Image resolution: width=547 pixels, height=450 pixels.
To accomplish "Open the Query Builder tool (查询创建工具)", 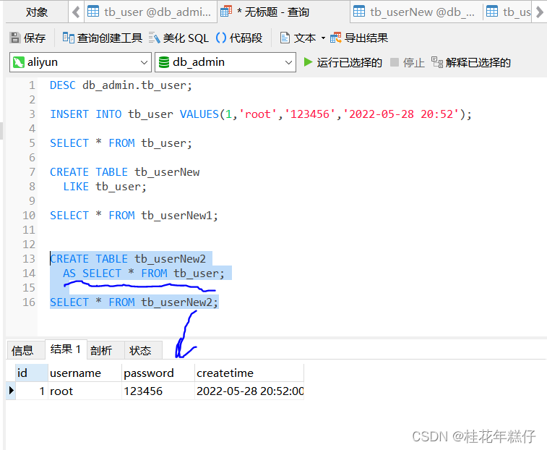I will tap(102, 38).
